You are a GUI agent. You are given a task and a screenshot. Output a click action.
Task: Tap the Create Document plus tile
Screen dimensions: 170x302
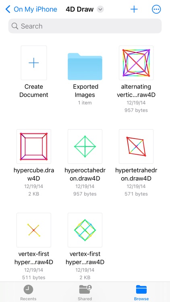coord(34,63)
